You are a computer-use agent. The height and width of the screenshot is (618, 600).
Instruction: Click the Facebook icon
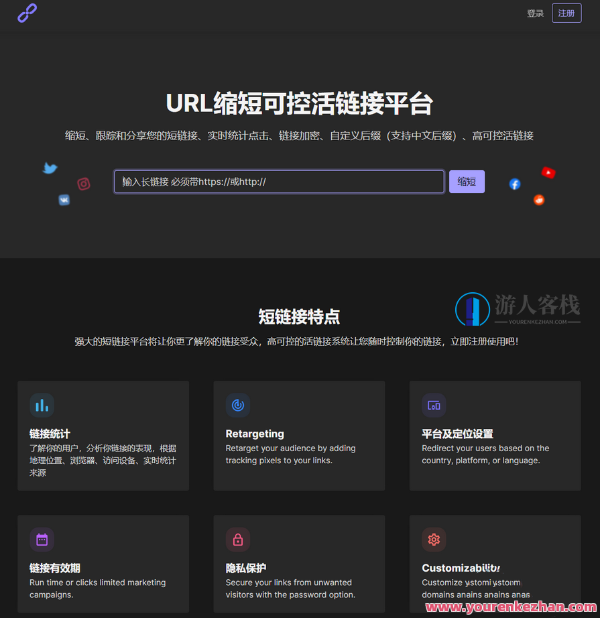point(514,184)
